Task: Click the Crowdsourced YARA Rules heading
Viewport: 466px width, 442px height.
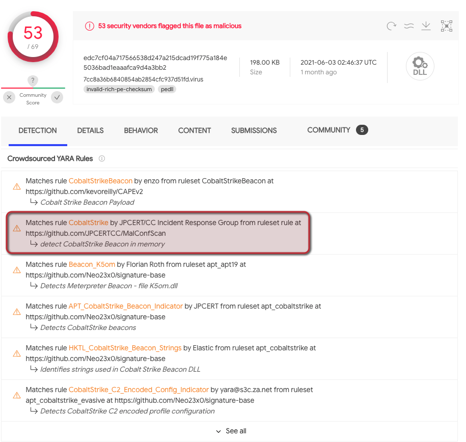Action: coord(50,158)
